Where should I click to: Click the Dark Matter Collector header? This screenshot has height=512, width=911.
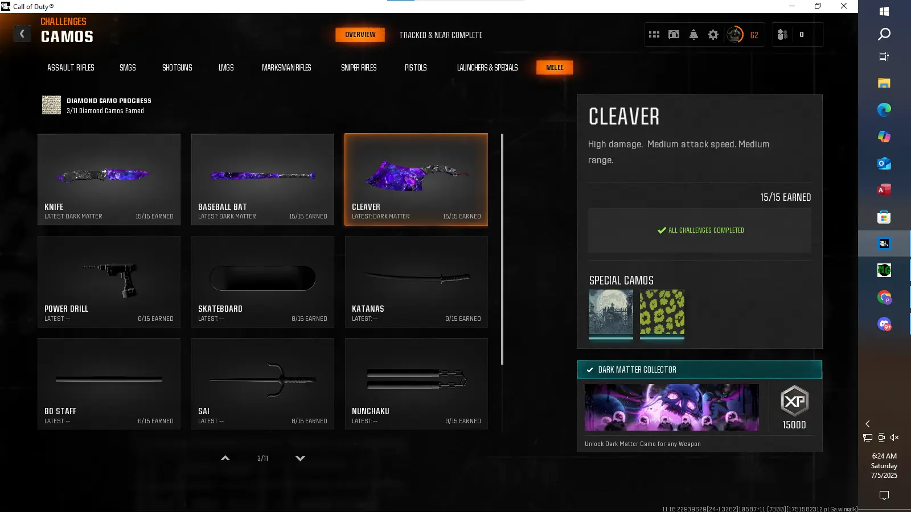click(700, 370)
